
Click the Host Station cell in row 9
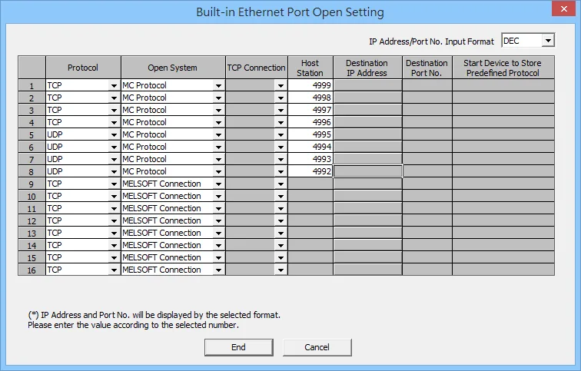(x=310, y=184)
